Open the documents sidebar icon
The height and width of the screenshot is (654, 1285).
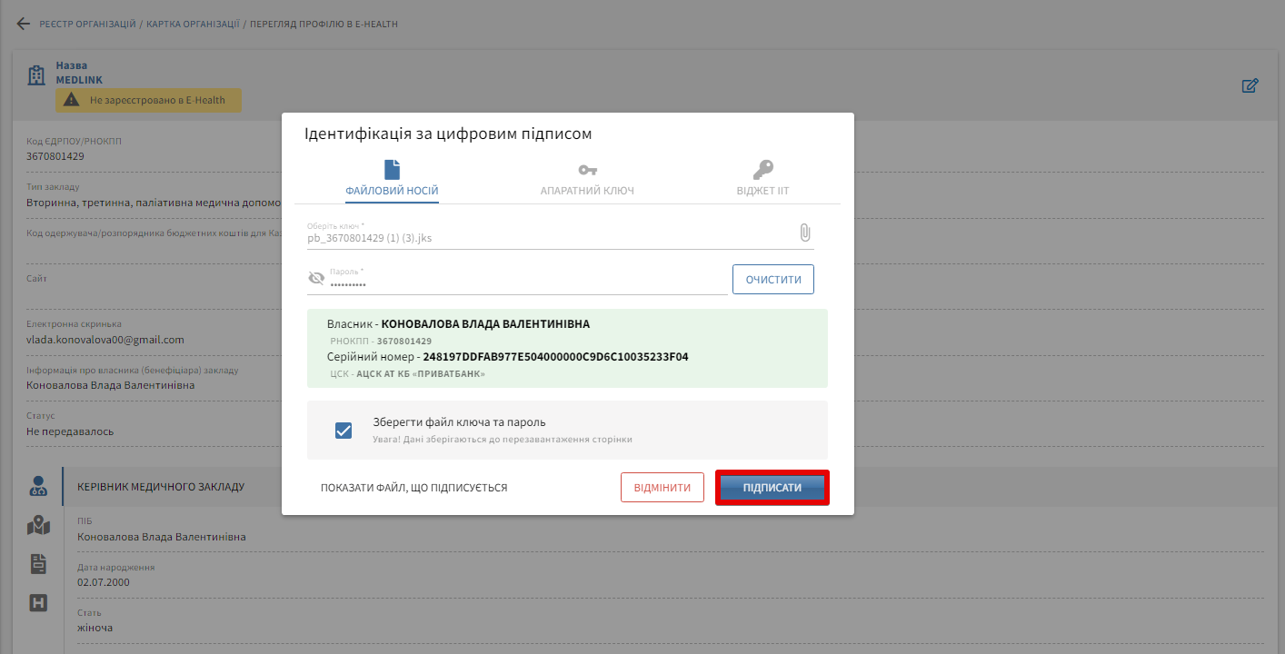[x=38, y=564]
